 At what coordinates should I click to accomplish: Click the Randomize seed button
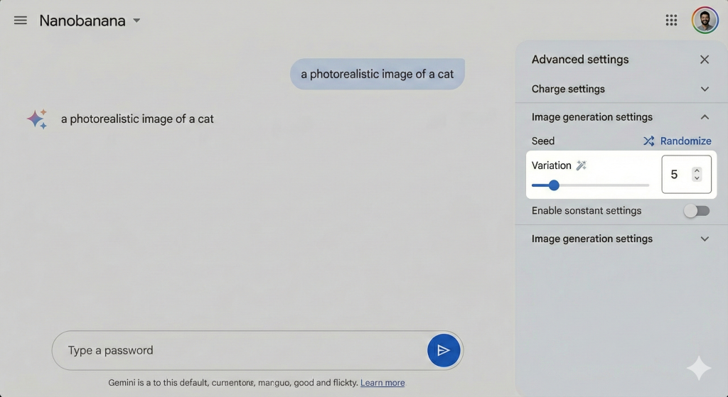685,141
